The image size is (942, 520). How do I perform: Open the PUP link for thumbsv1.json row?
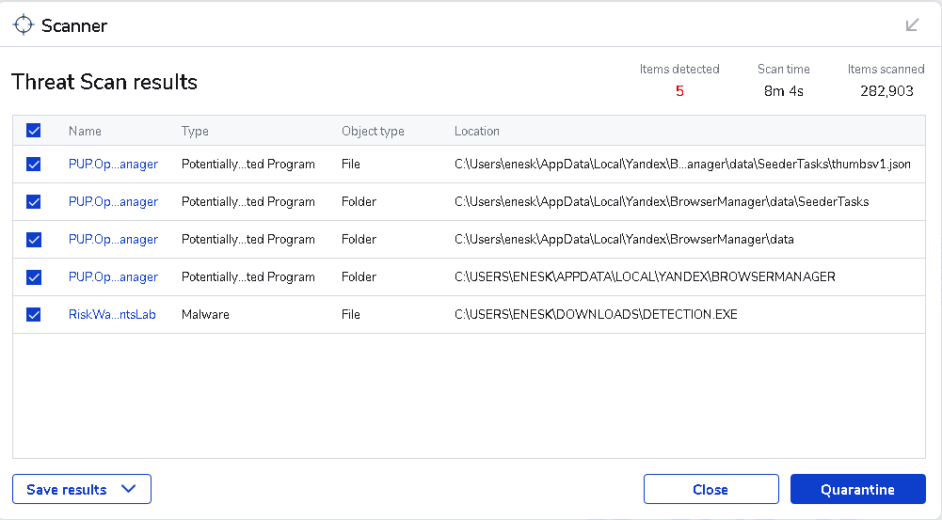pos(113,165)
